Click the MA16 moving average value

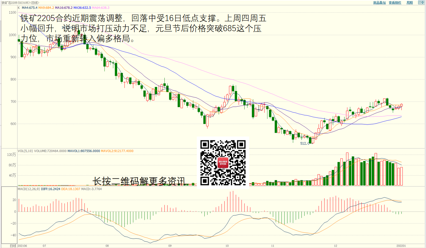click(64, 7)
